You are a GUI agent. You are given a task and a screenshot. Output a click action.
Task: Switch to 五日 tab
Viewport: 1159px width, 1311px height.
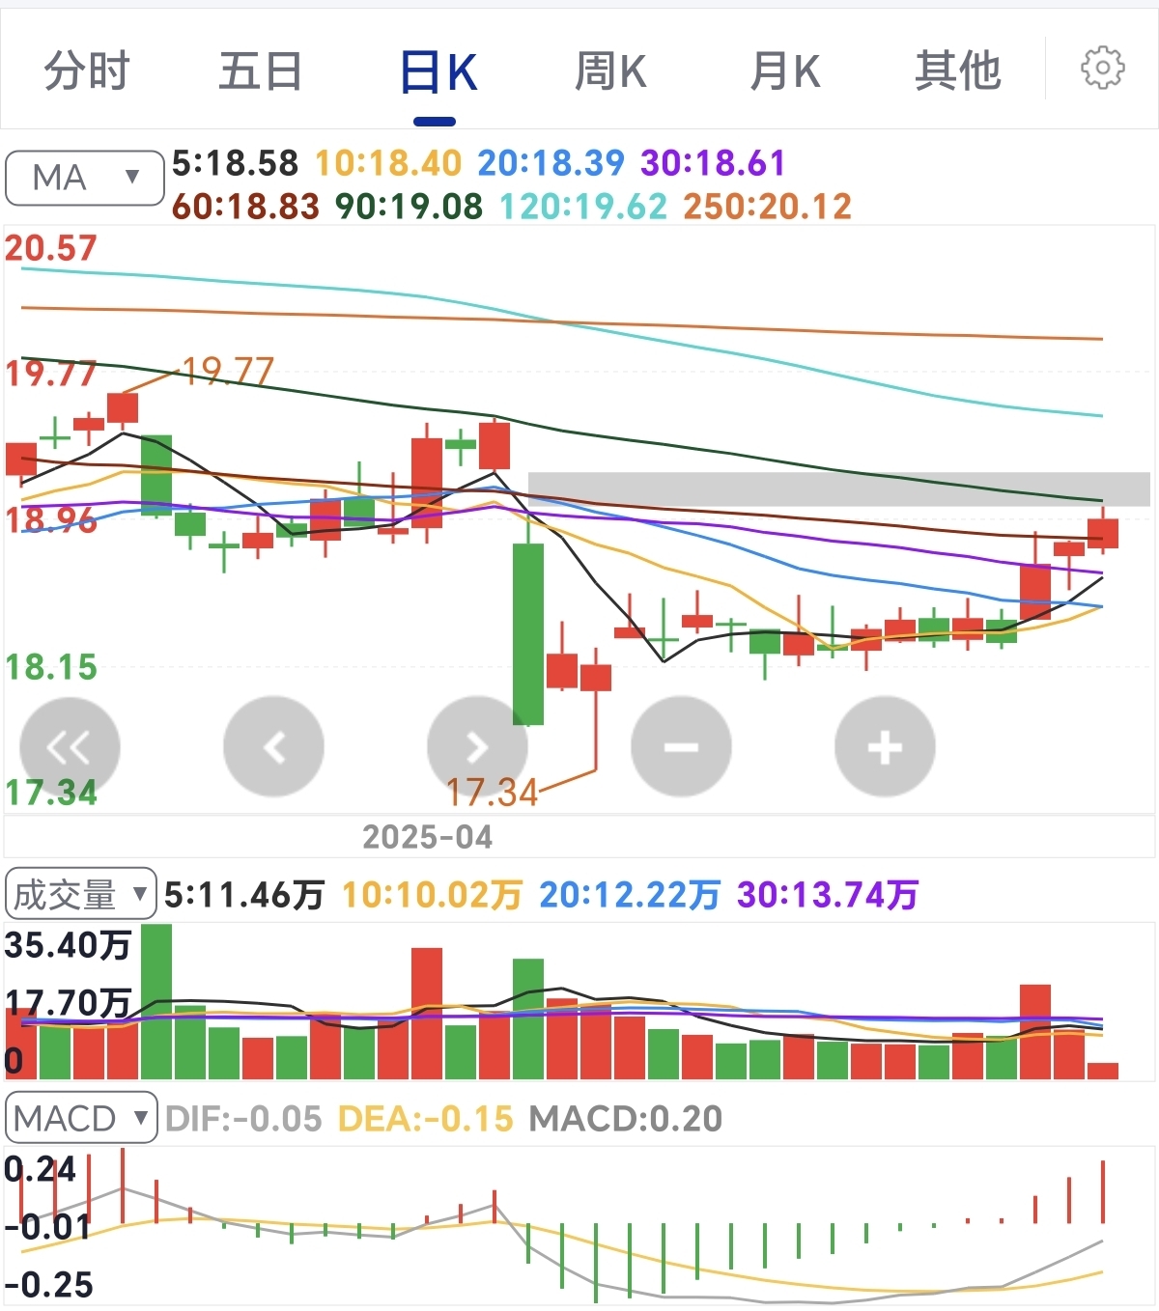(x=260, y=71)
